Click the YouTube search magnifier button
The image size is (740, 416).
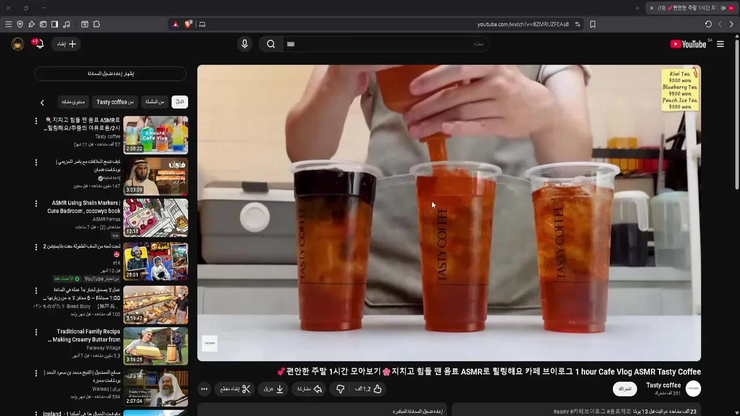(271, 44)
